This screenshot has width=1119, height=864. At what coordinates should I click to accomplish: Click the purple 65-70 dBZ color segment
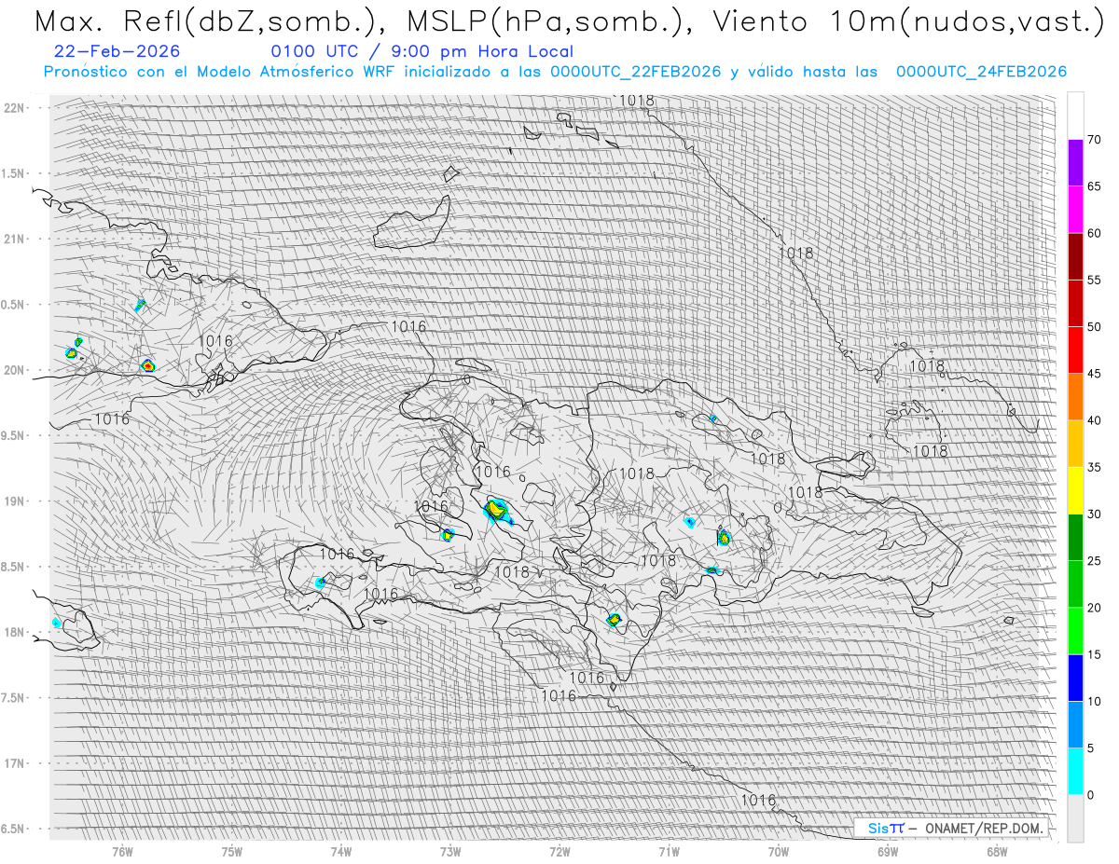point(1075,163)
